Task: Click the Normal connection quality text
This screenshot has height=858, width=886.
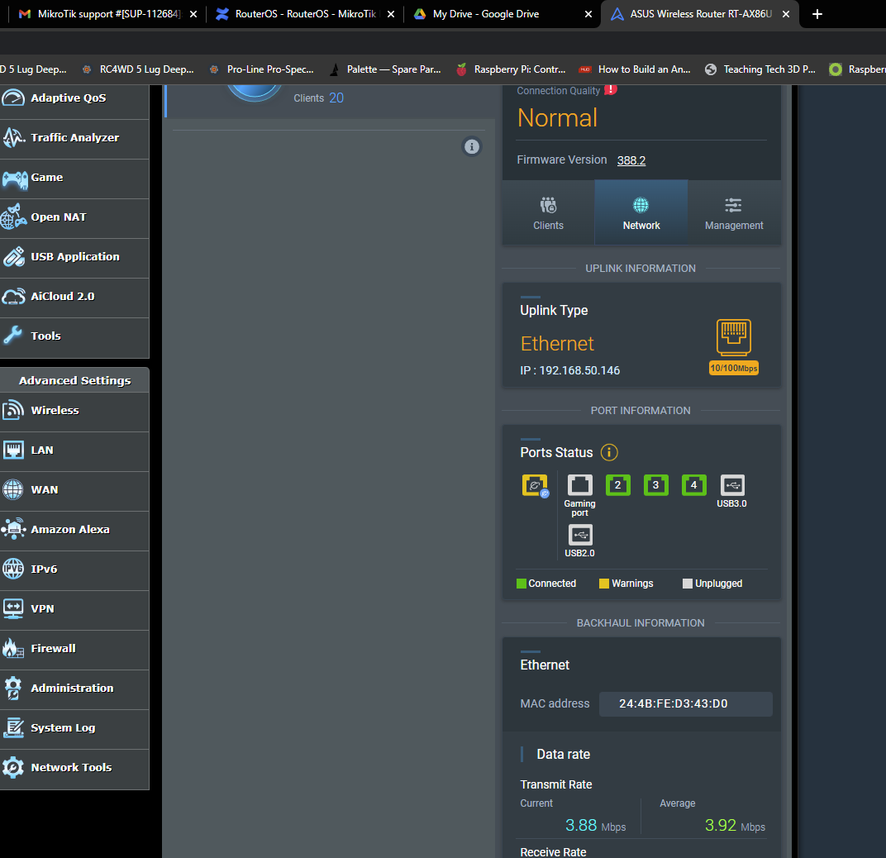Action: point(557,118)
